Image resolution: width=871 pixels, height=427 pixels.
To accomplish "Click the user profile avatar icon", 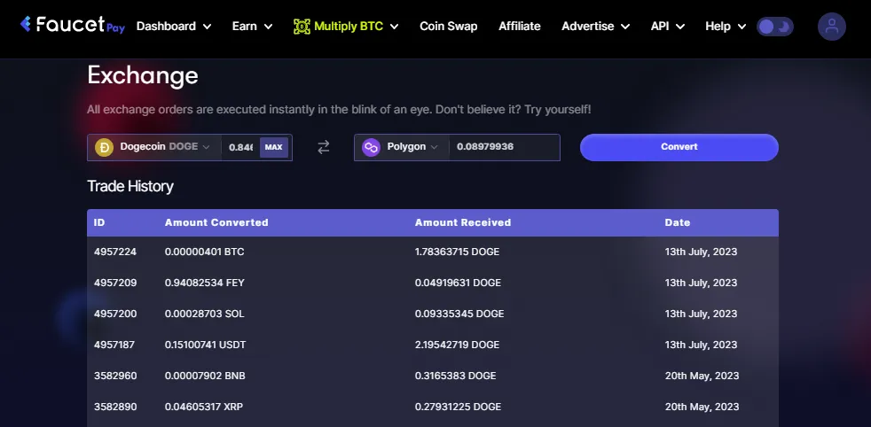I will (832, 26).
